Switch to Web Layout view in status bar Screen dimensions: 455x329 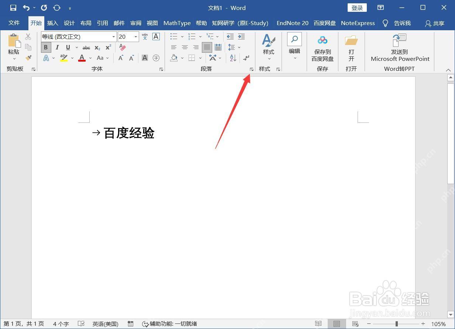click(x=355, y=324)
